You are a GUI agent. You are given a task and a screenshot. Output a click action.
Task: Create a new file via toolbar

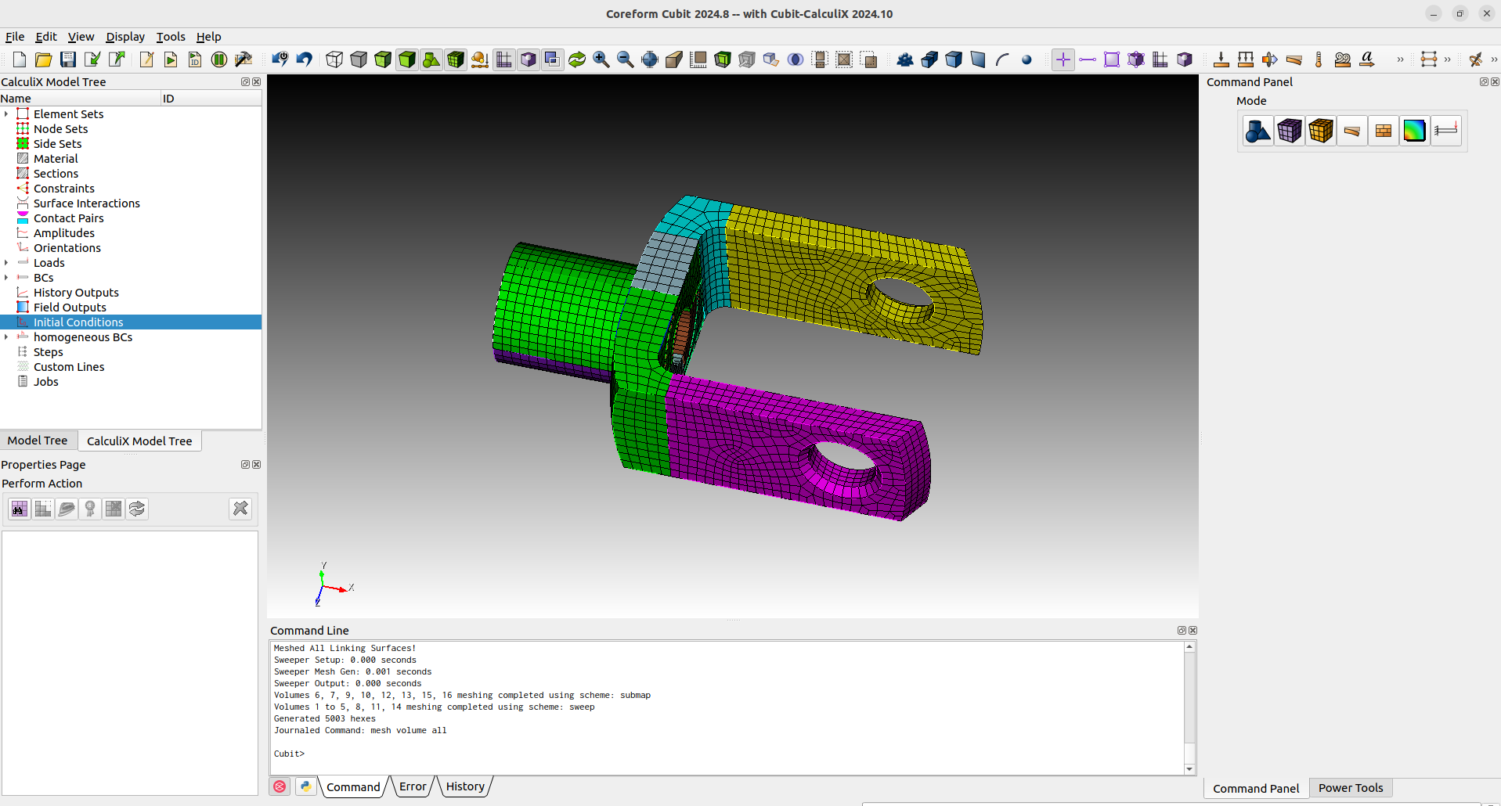click(19, 59)
